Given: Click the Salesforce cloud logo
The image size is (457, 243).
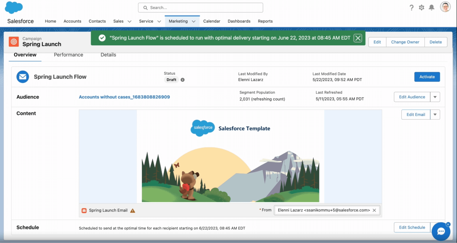Looking at the screenshot, I should coord(14,7).
